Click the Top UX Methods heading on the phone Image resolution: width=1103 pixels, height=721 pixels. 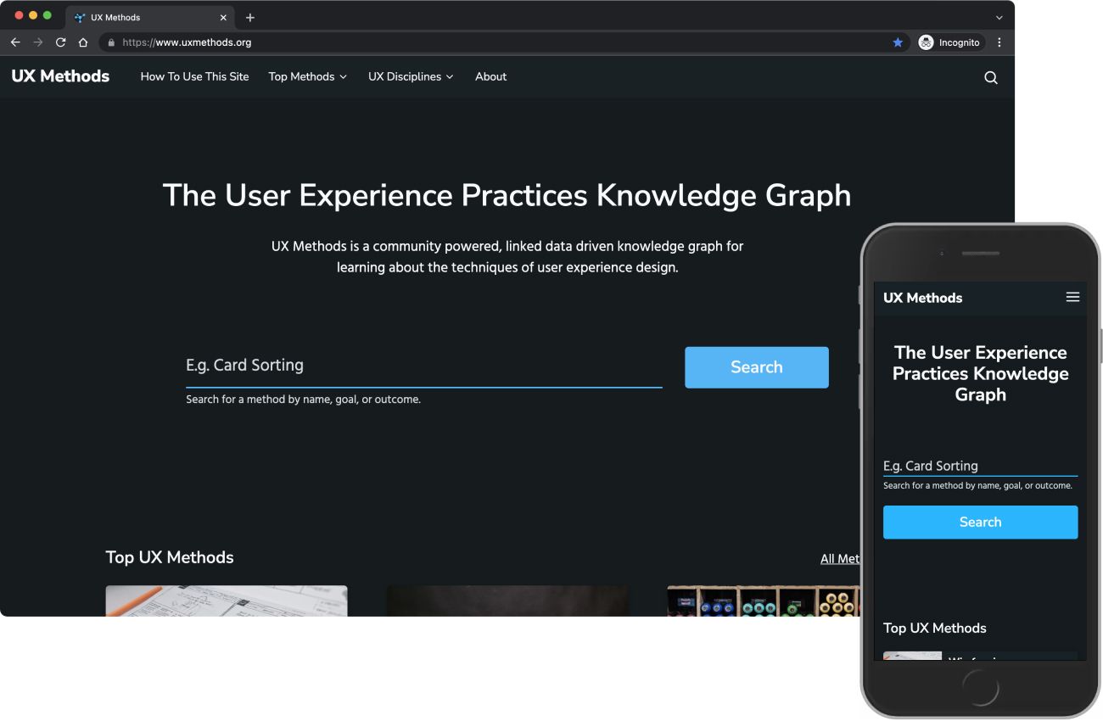click(934, 628)
